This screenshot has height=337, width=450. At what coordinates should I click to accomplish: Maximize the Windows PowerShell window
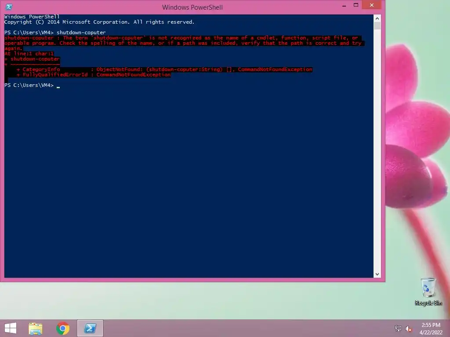356,5
